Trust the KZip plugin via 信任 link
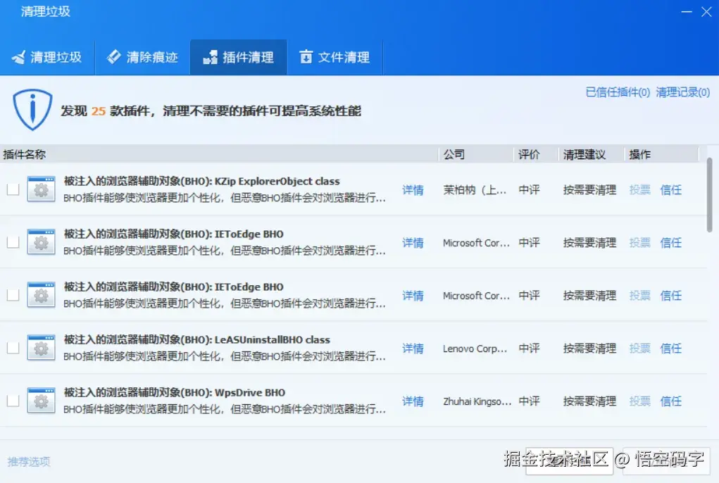The image size is (719, 483). point(670,189)
